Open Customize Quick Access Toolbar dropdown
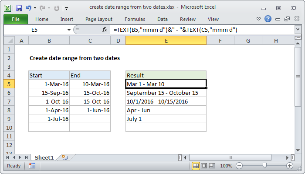 [66, 8]
